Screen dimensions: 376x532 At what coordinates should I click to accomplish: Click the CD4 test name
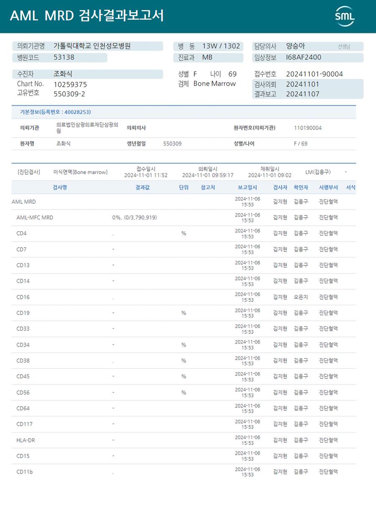coord(21,234)
